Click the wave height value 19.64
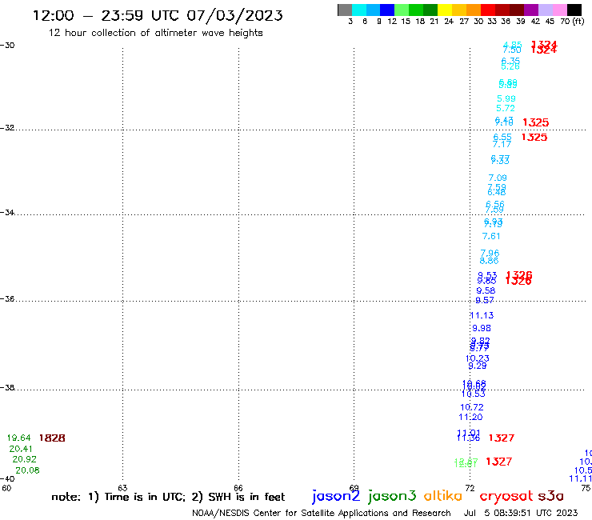The height and width of the screenshot is (520, 592). point(19,438)
